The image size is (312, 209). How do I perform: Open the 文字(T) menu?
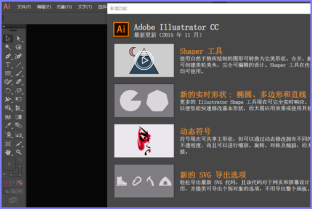pos(85,7)
